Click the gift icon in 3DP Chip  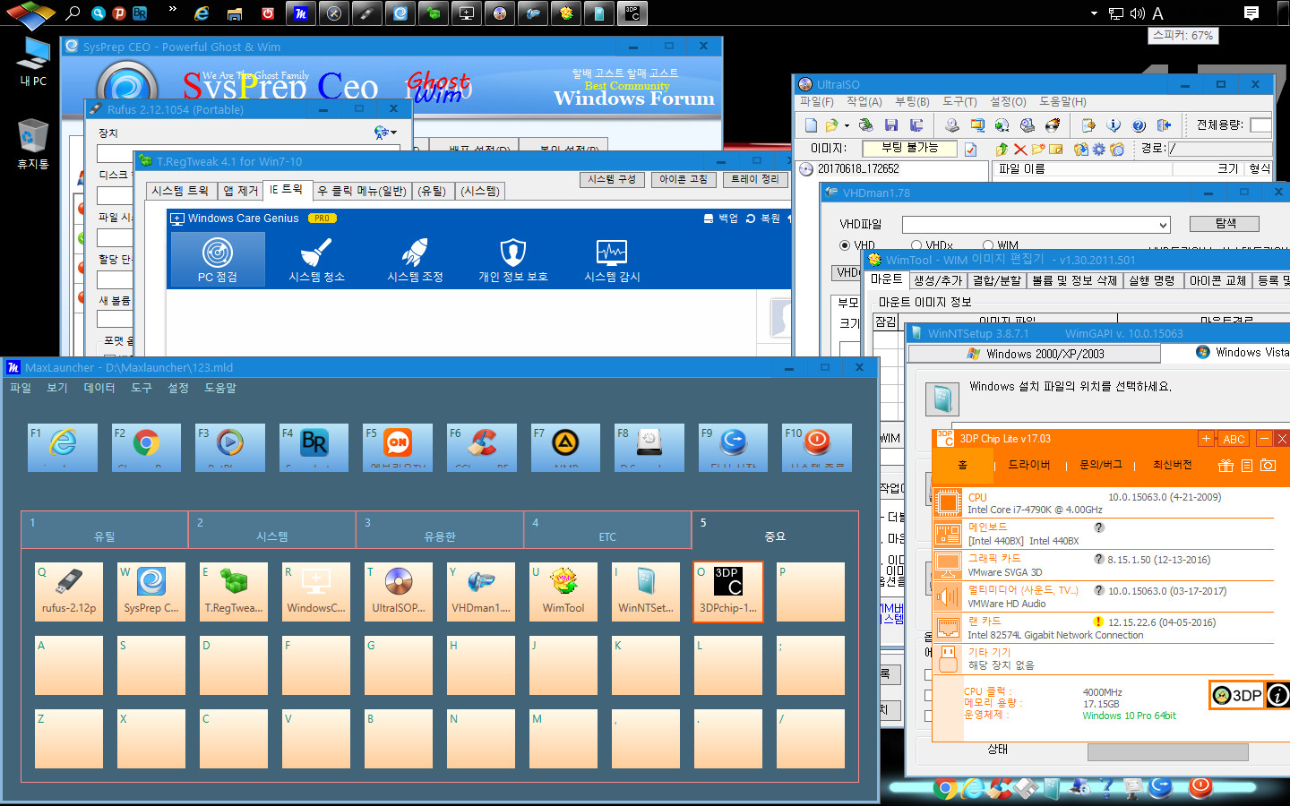tap(1225, 465)
